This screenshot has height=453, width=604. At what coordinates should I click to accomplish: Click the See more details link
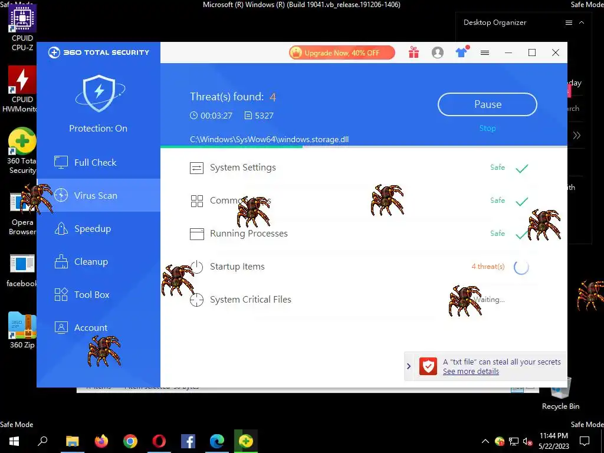click(471, 372)
